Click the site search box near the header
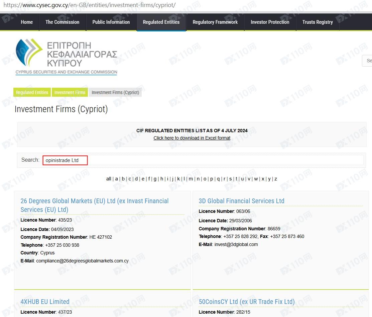This screenshot has width=372, height=317. coord(367,61)
